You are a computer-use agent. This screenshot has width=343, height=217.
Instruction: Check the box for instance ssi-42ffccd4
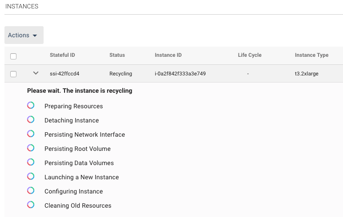[x=13, y=74]
